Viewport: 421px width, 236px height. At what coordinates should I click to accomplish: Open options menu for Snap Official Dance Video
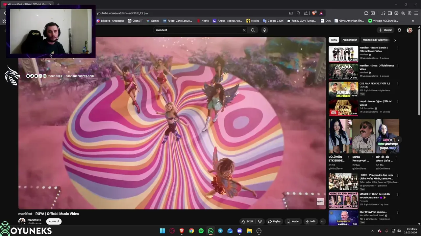point(398,66)
